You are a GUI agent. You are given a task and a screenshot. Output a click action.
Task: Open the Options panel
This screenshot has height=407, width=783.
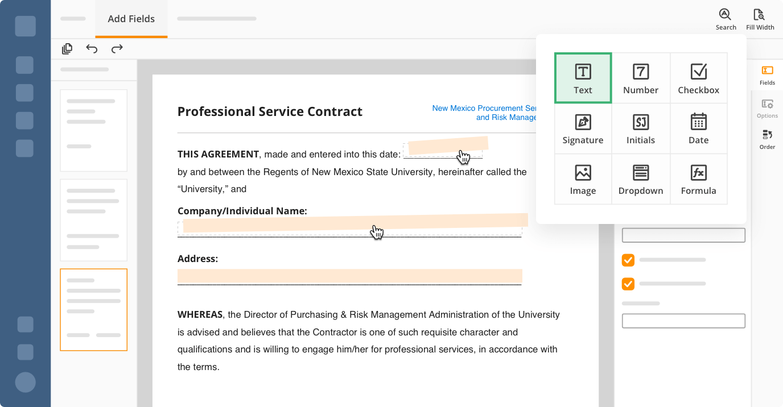(x=767, y=108)
